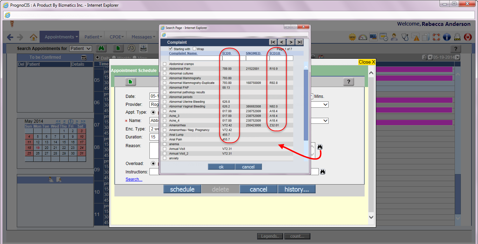The width and height of the screenshot is (478, 244).
Task: Check the Abdominal Pain checkbox
Action: 164,69
